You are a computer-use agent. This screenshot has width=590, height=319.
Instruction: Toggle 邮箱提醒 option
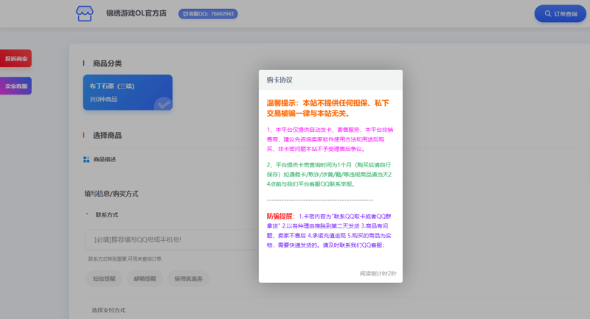[x=145, y=278]
